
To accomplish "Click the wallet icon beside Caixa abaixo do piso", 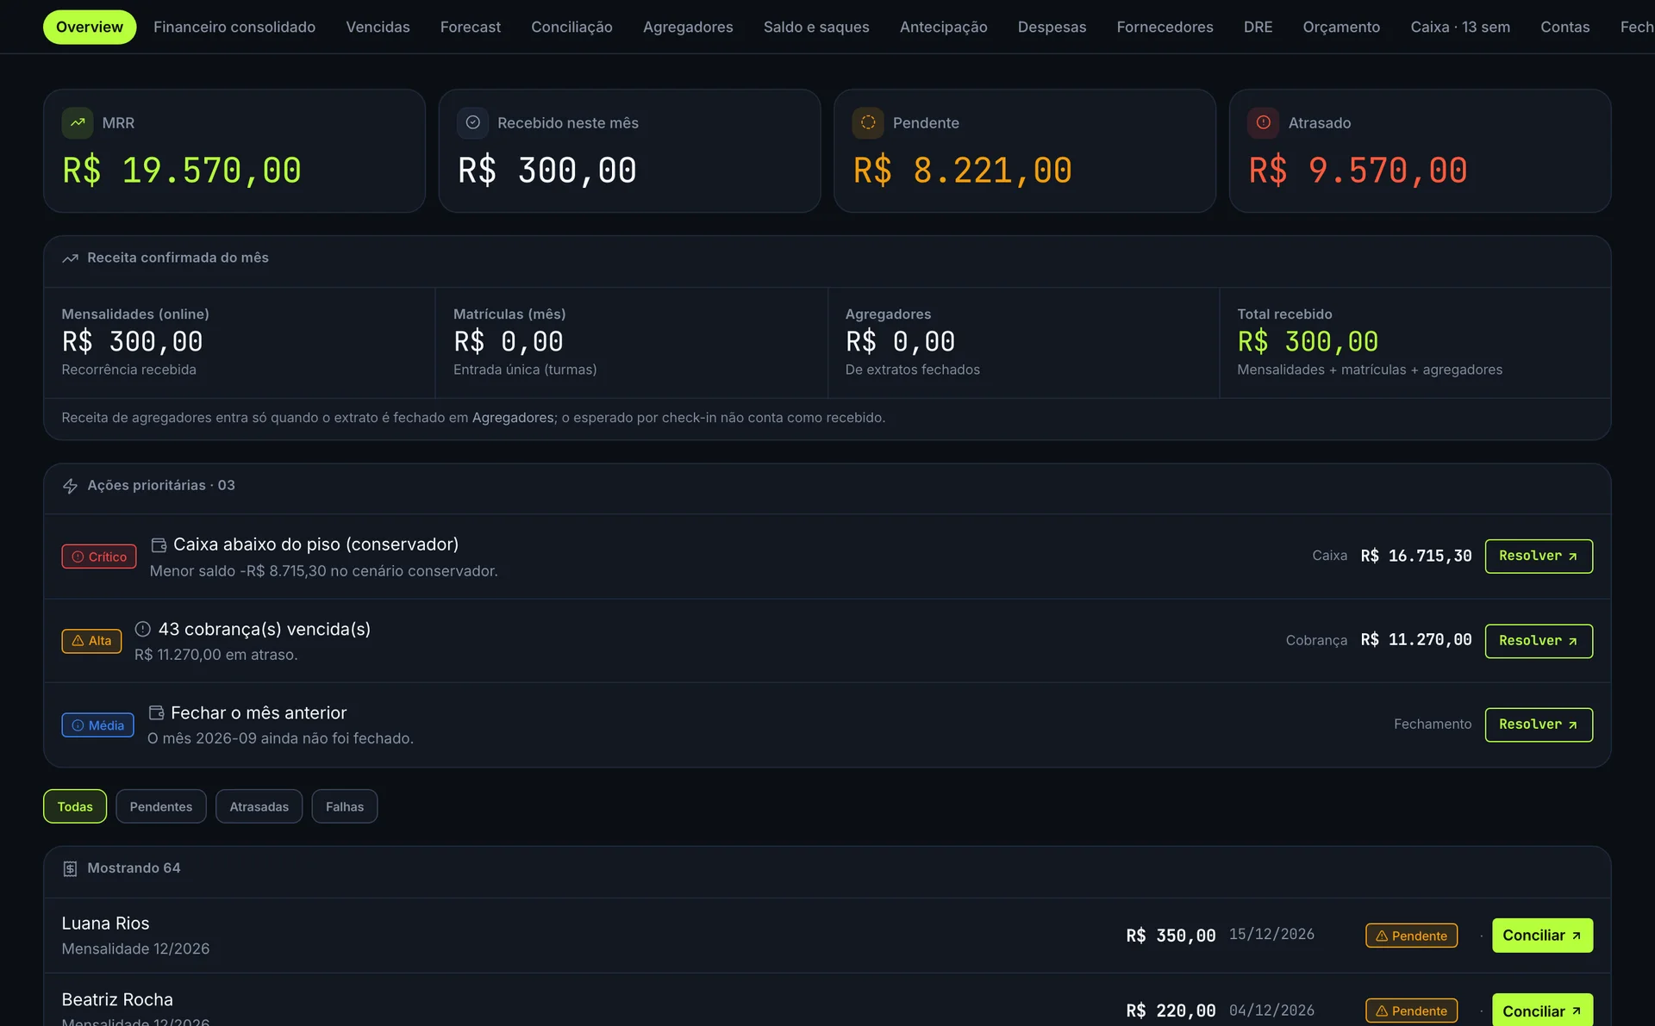I will (x=159, y=545).
